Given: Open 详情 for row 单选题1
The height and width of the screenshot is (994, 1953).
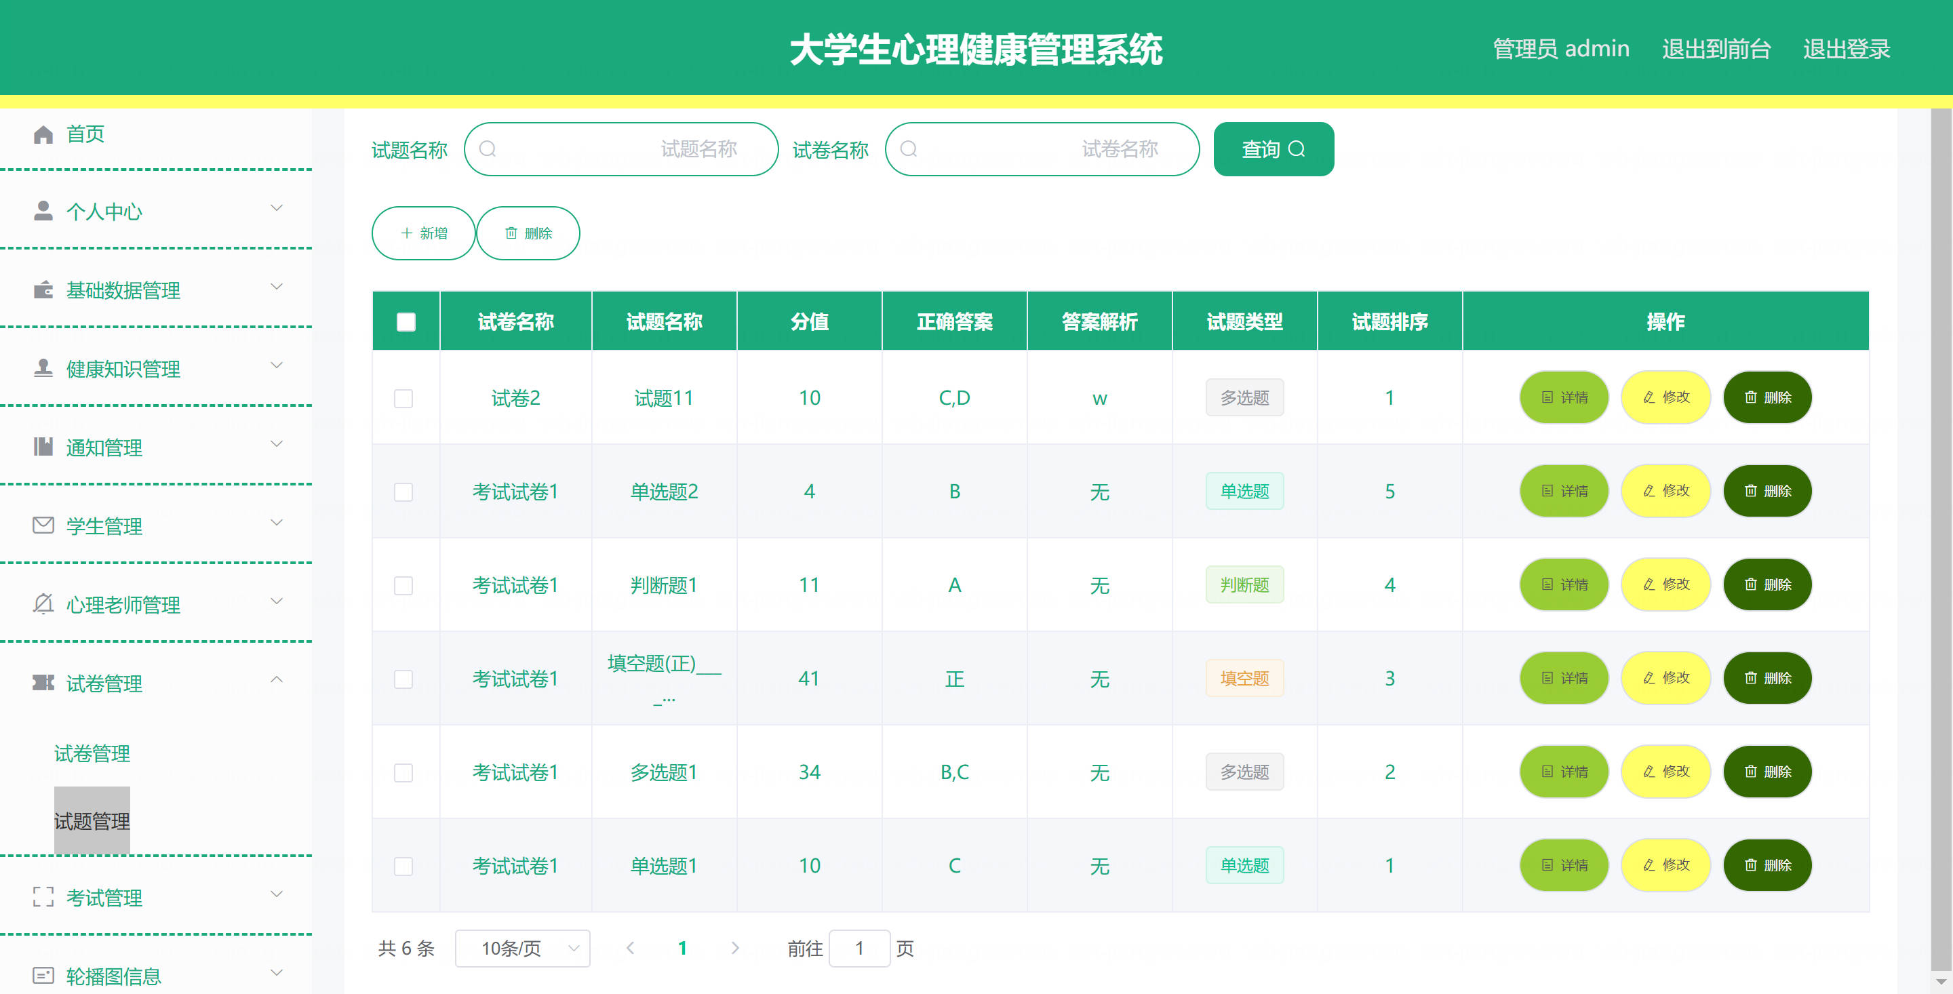Looking at the screenshot, I should coord(1564,865).
